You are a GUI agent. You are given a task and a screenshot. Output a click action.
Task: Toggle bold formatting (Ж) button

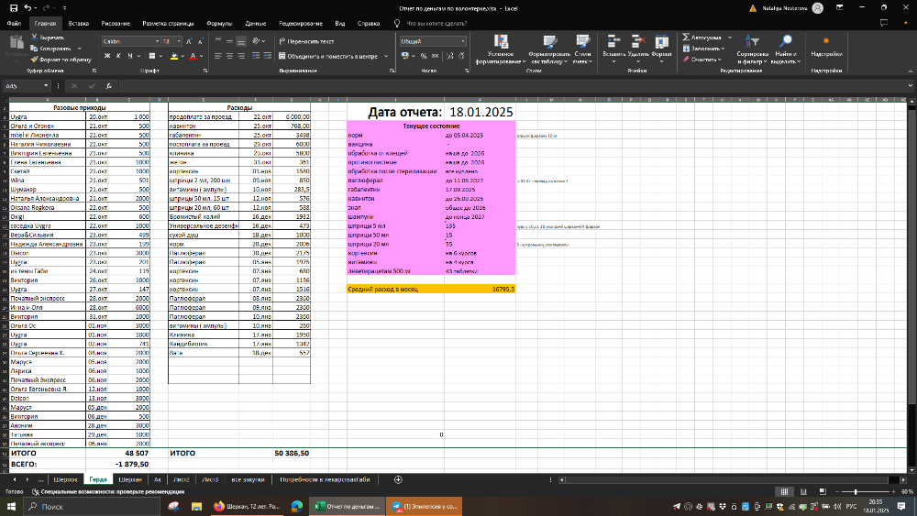point(107,56)
